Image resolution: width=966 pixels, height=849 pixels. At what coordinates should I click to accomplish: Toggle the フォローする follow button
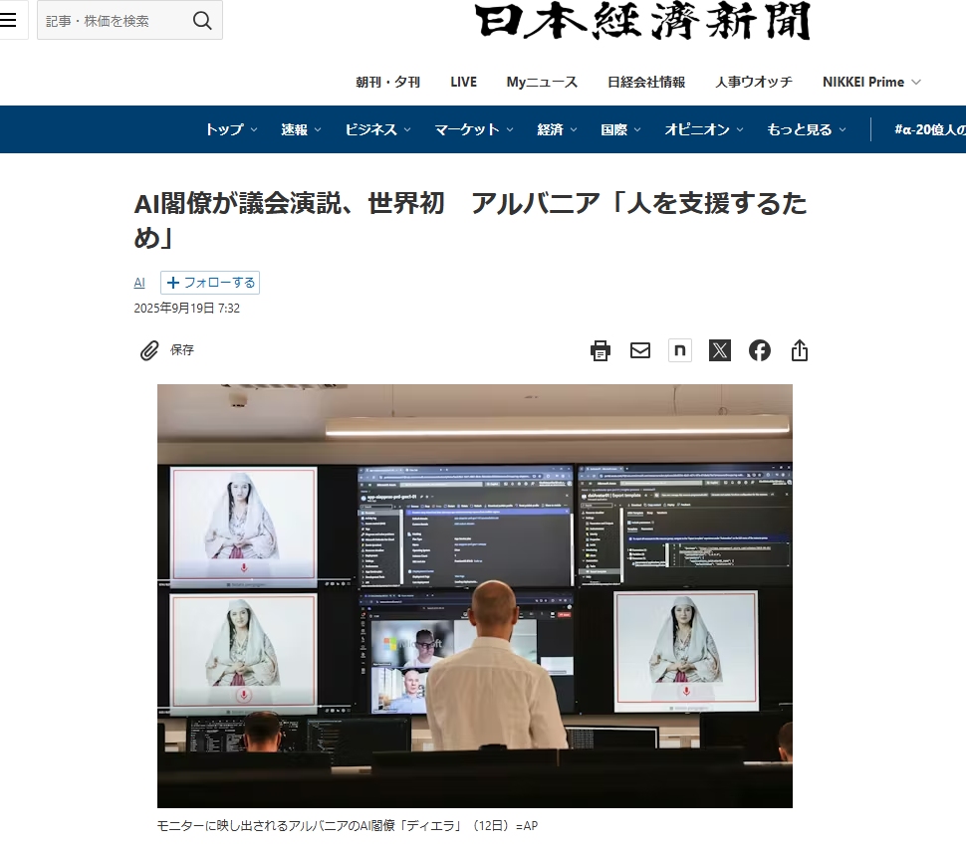point(210,283)
